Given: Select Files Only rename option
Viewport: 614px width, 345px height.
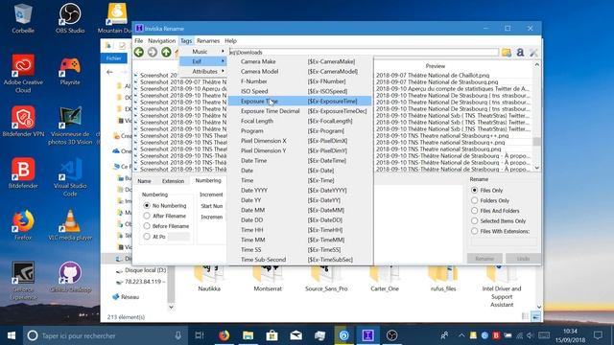Looking at the screenshot, I should tap(488, 190).
